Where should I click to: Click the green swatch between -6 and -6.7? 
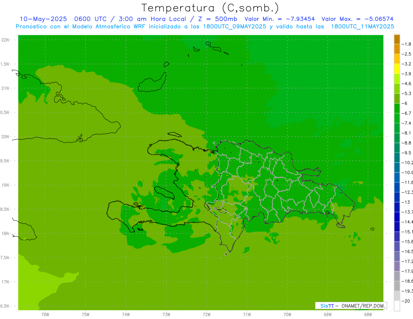point(397,108)
